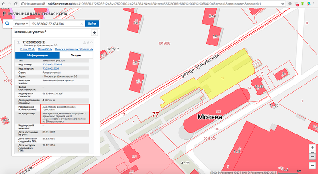Open favorites with the star button

(x=94, y=32)
